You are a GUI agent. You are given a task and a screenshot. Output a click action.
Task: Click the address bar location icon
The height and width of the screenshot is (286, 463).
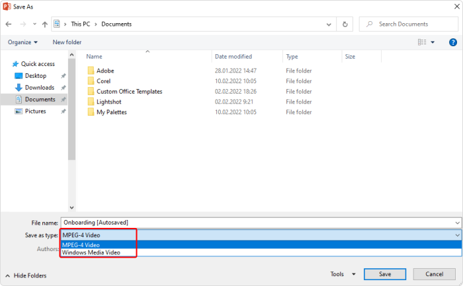[x=57, y=24]
